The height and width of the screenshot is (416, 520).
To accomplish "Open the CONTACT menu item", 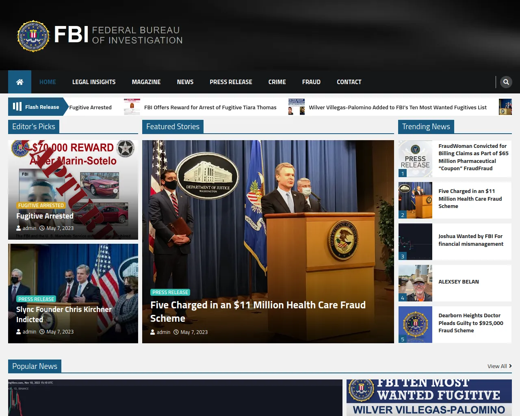I will pyautogui.click(x=349, y=82).
